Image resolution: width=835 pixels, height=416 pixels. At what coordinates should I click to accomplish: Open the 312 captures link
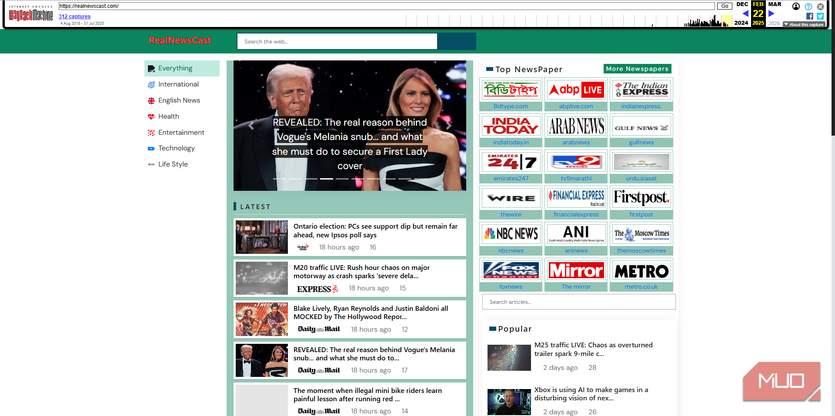tap(74, 17)
